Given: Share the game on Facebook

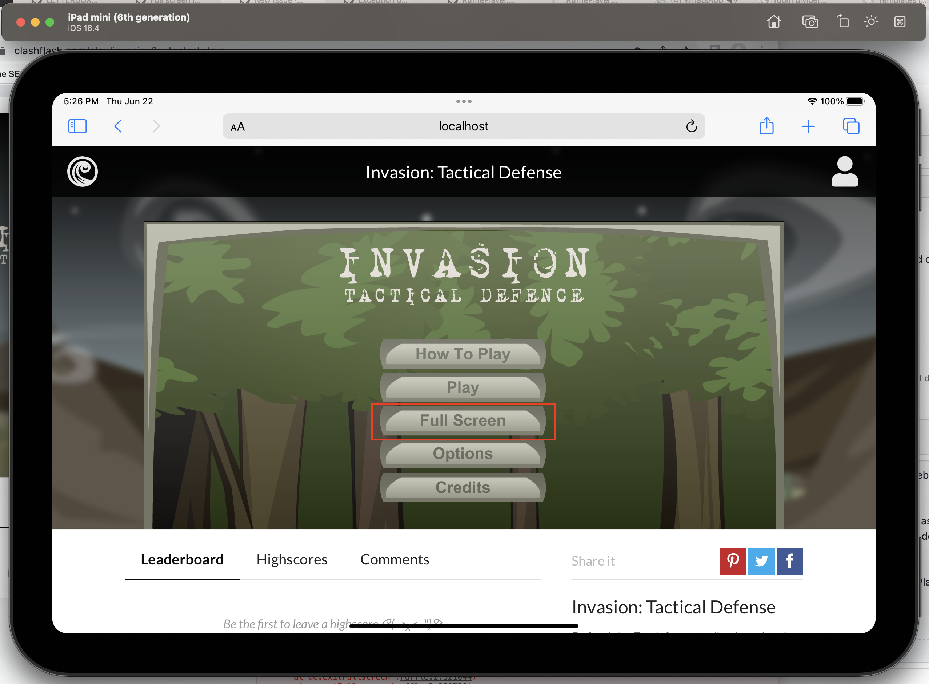Looking at the screenshot, I should (789, 561).
